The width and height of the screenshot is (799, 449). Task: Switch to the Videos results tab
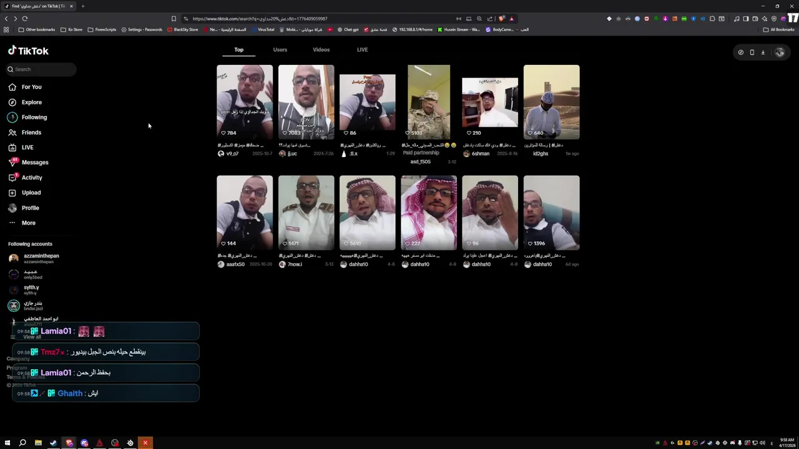tap(321, 50)
